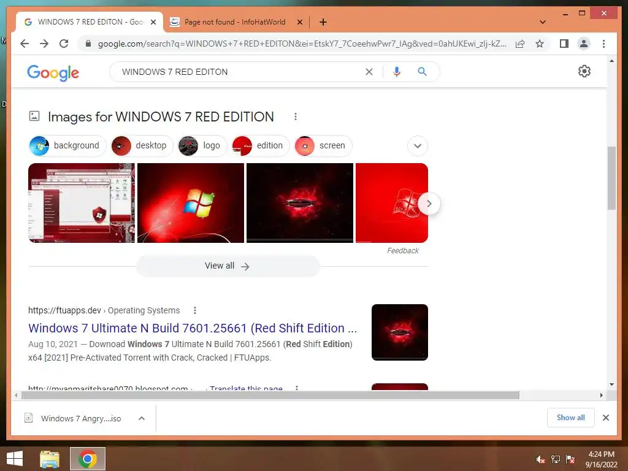This screenshot has height=471, width=628.
Task: Click Chrome icon in taskbar
Action: click(88, 459)
